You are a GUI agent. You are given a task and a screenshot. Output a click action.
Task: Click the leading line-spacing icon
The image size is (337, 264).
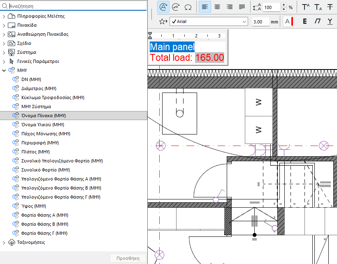point(257,7)
